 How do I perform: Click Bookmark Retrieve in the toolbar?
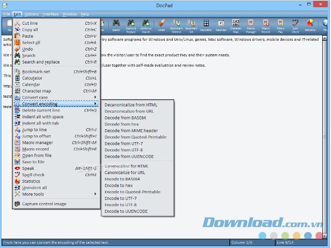tap(176, 25)
